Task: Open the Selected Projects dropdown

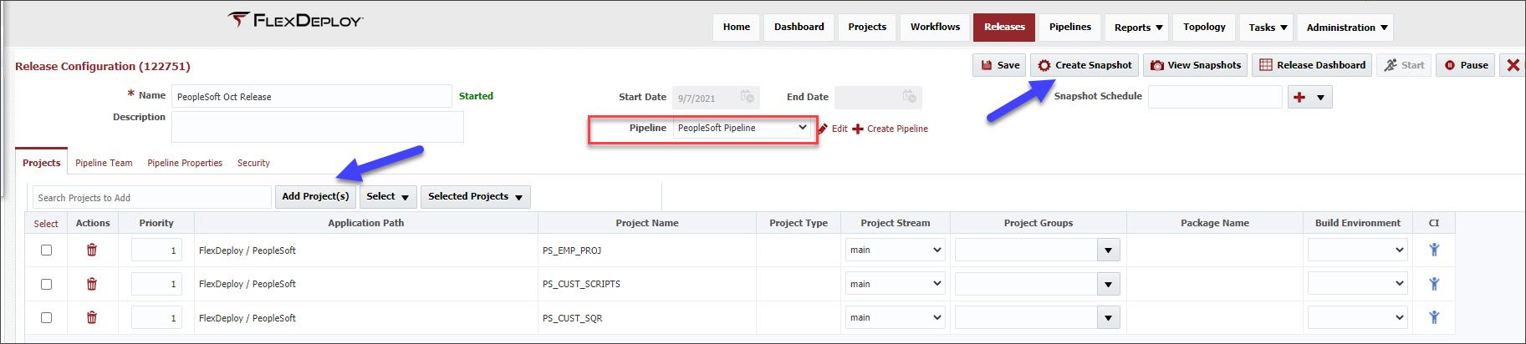Action: click(476, 196)
